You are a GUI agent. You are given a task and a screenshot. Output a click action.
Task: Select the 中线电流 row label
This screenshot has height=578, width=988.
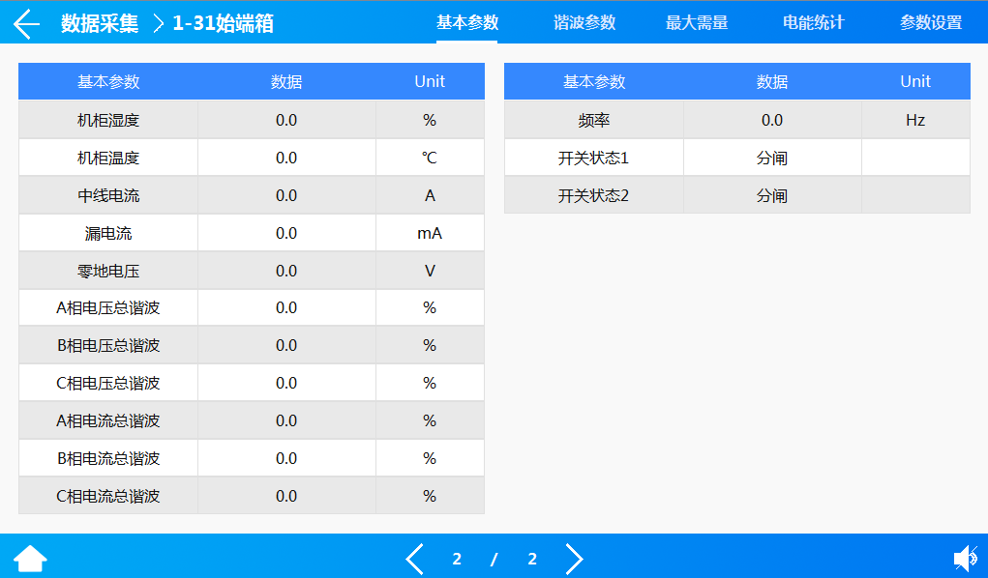pyautogui.click(x=108, y=196)
